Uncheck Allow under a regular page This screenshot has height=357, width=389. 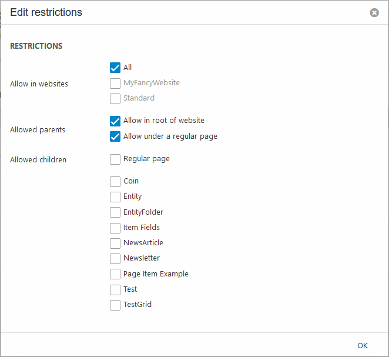tap(115, 136)
